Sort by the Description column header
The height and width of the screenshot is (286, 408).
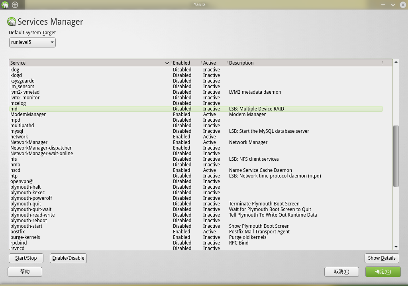(304, 63)
